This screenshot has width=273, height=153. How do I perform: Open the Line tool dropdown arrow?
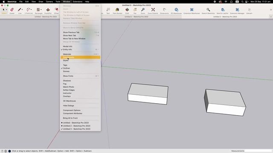[x=22, y=10]
